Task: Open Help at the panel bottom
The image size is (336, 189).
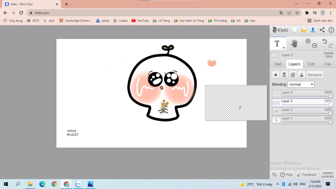Action: coord(286,175)
